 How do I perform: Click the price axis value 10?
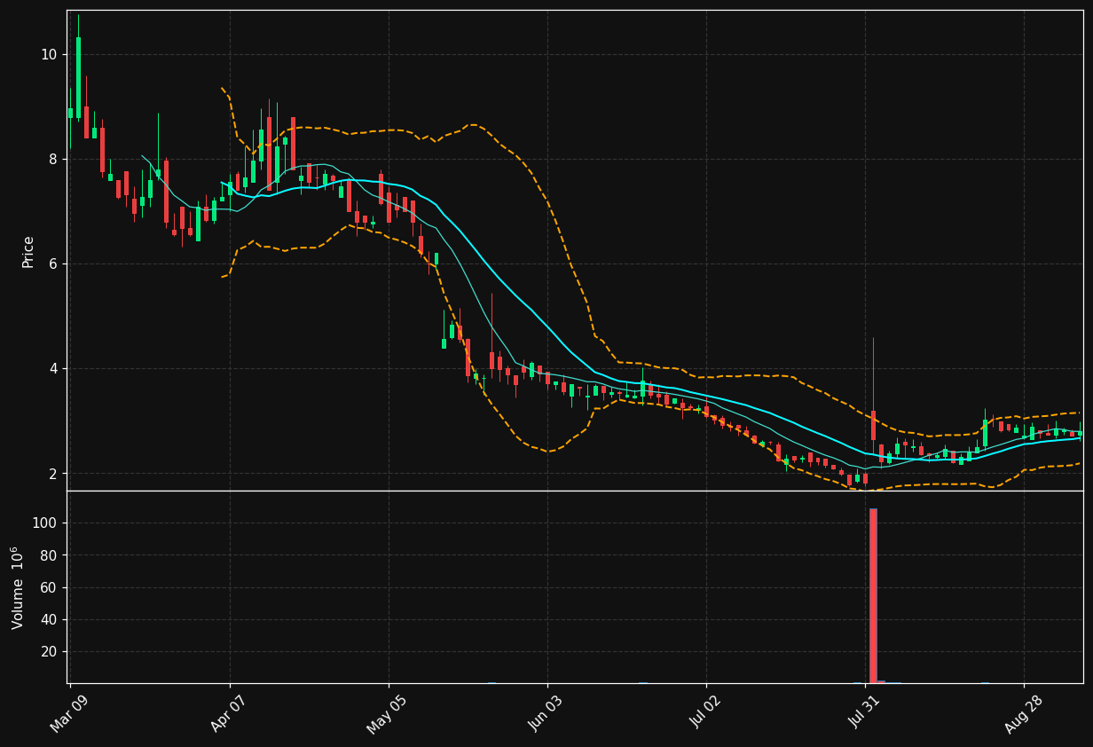point(49,55)
